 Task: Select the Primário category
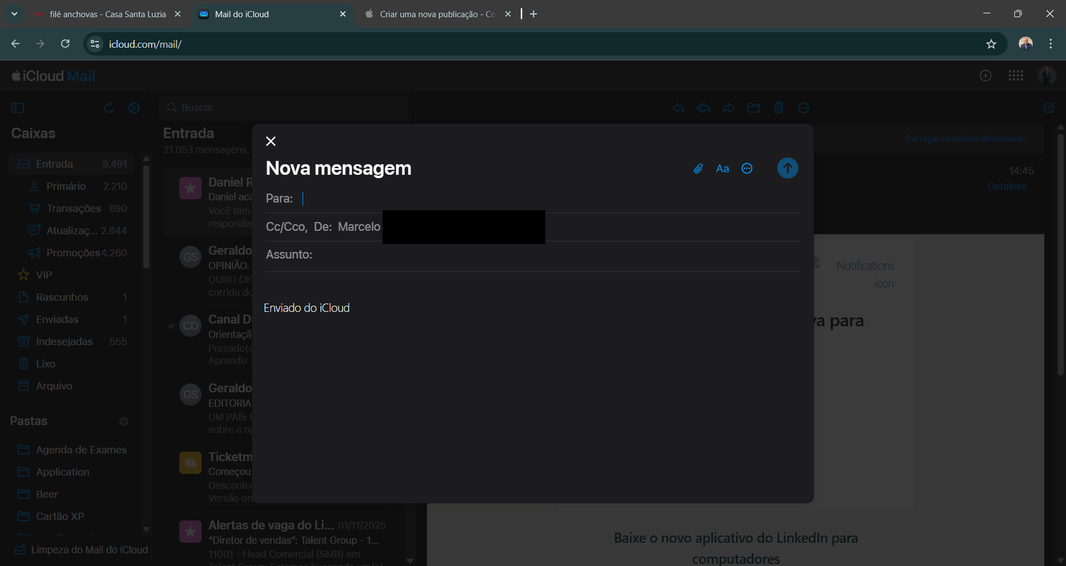(77, 186)
